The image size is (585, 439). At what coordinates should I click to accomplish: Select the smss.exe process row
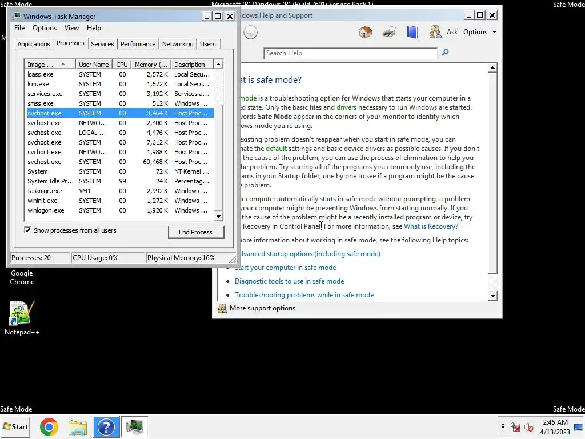pyautogui.click(x=119, y=104)
